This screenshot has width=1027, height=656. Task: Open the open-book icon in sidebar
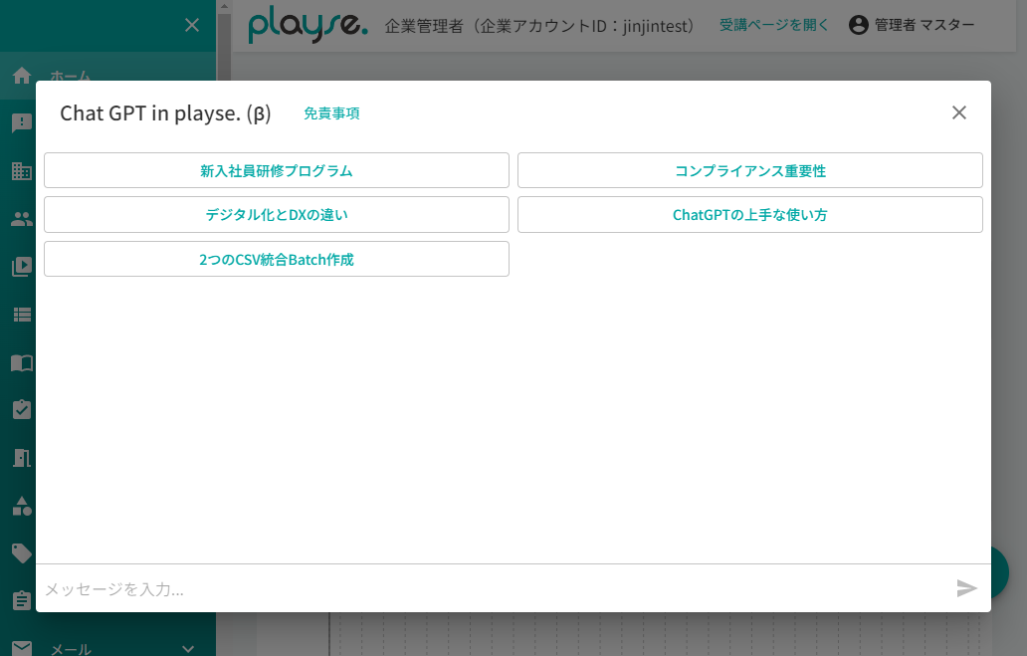point(22,362)
